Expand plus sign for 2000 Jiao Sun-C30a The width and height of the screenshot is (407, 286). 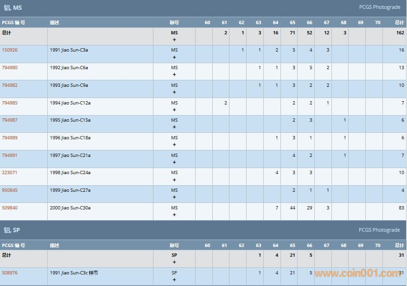(174, 215)
